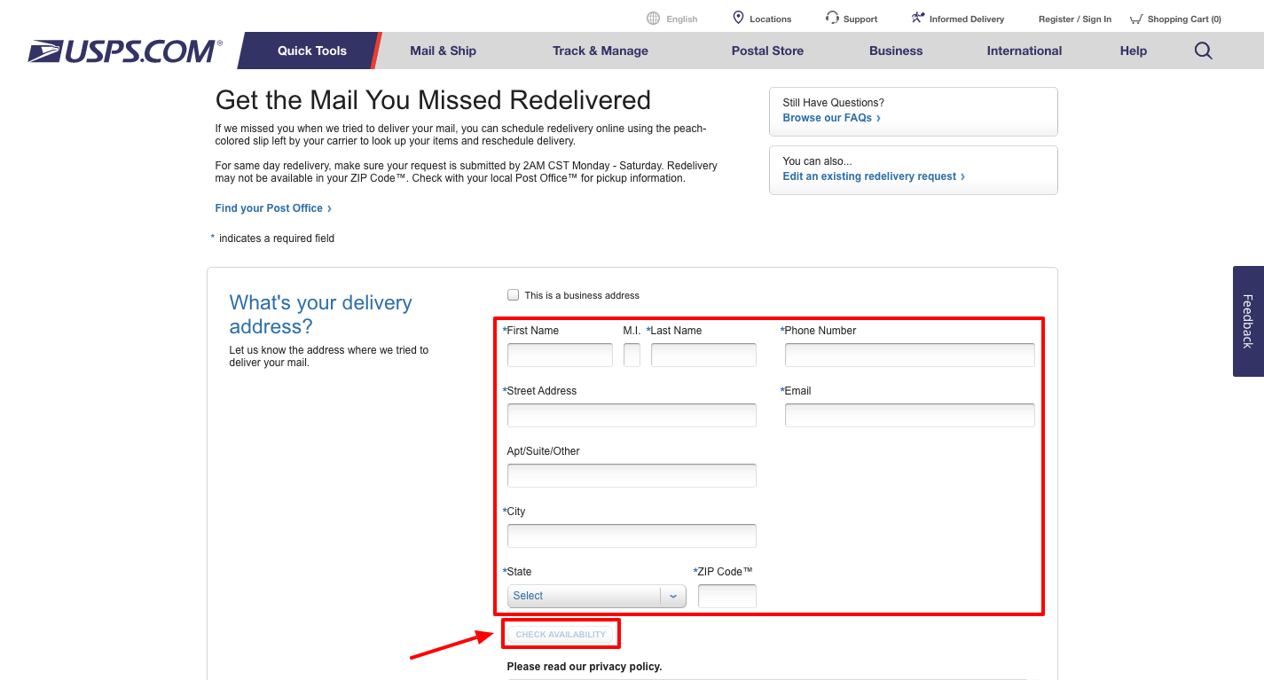This screenshot has width=1264, height=680.
Task: Open the Support link text
Action: click(x=860, y=20)
